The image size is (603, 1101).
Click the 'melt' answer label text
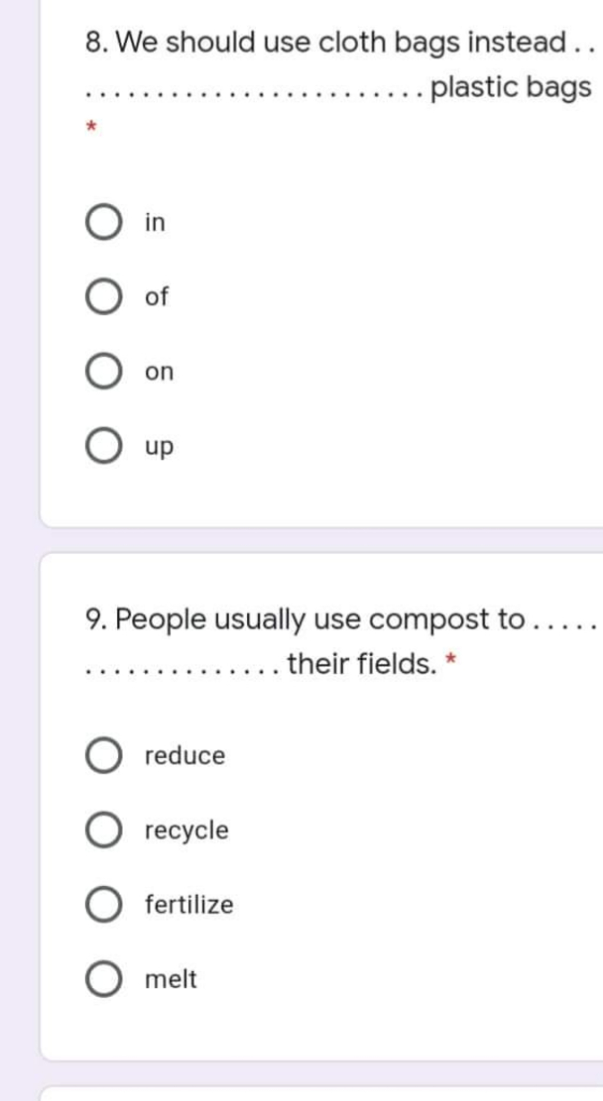pos(171,979)
